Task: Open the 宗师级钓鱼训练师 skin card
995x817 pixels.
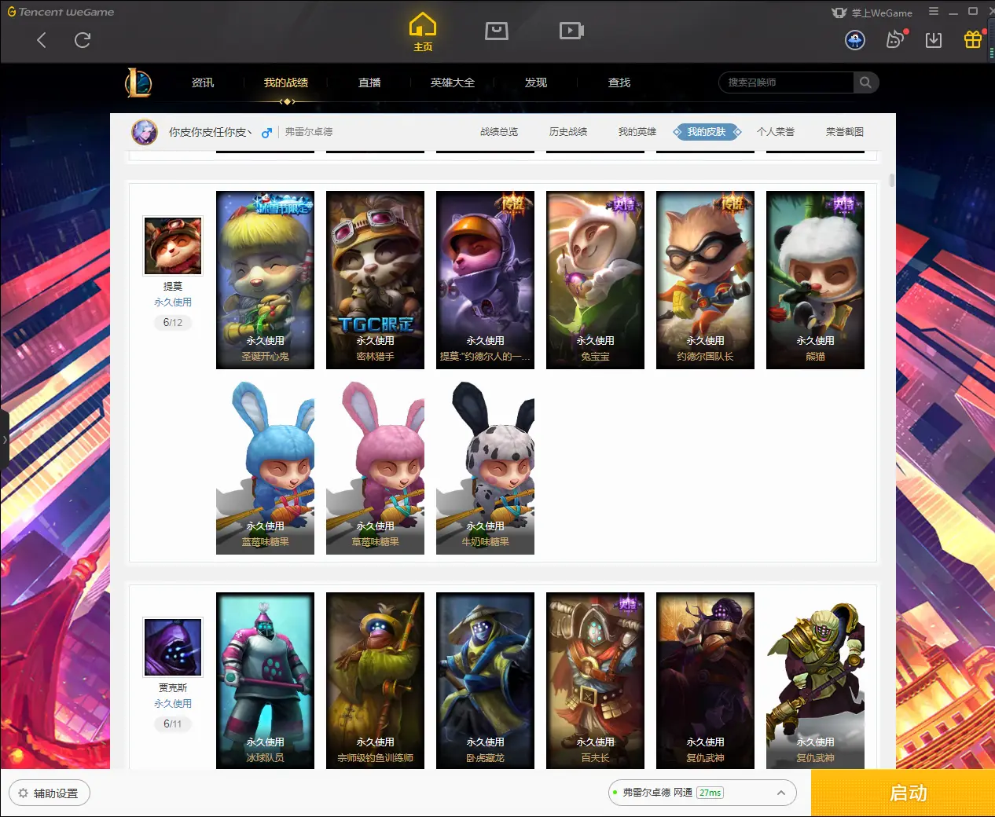Action: [375, 680]
